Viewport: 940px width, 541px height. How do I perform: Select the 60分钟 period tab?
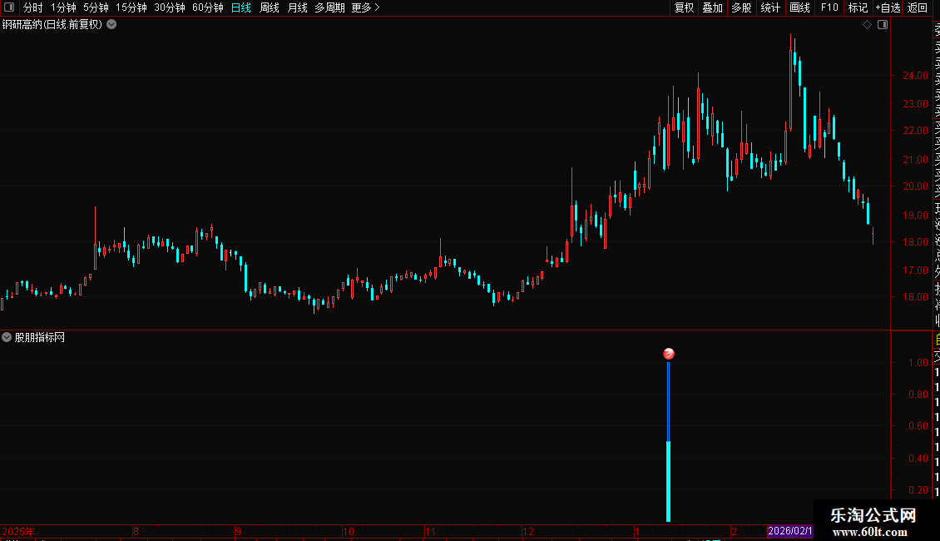207,7
